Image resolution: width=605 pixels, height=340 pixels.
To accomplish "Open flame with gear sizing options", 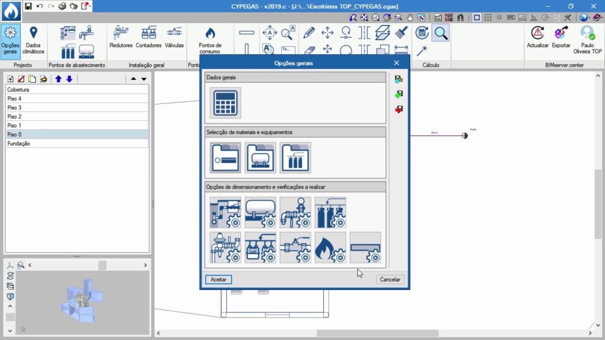I will [330, 247].
